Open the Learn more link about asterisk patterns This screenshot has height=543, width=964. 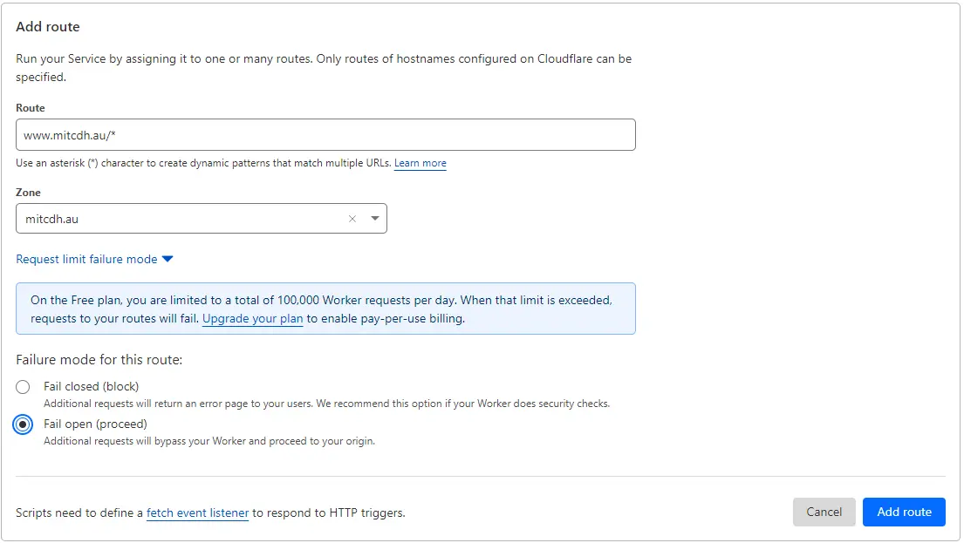[x=420, y=163]
